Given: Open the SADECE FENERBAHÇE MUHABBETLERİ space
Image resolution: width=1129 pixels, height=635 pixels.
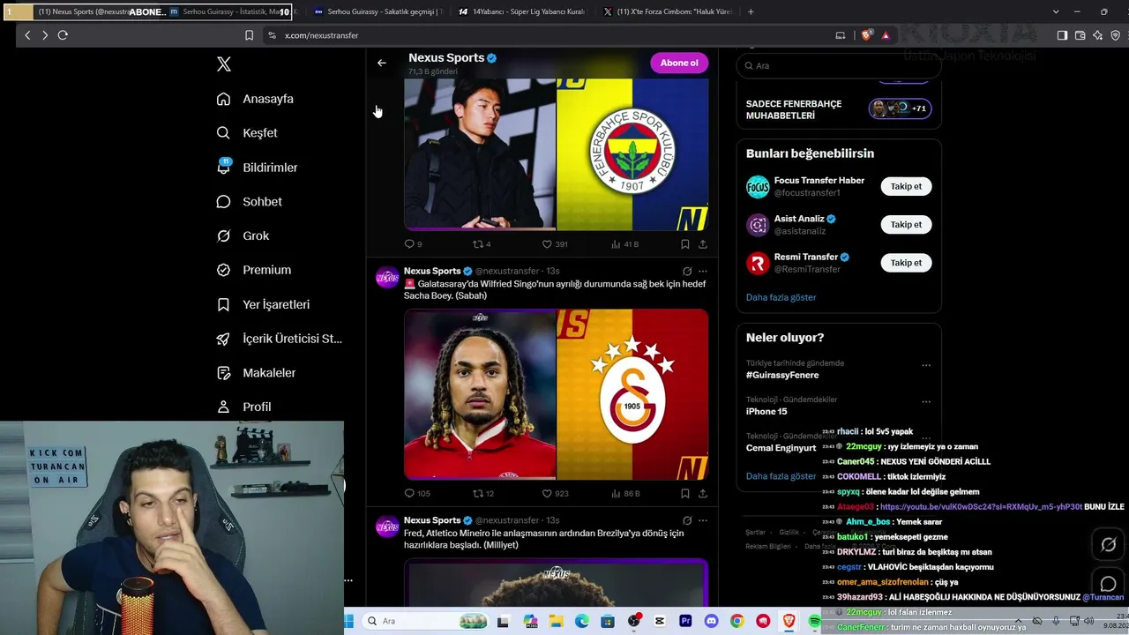Looking at the screenshot, I should coord(839,109).
